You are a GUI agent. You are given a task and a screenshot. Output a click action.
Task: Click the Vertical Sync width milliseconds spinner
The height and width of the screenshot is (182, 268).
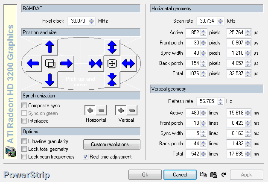(x=248, y=133)
